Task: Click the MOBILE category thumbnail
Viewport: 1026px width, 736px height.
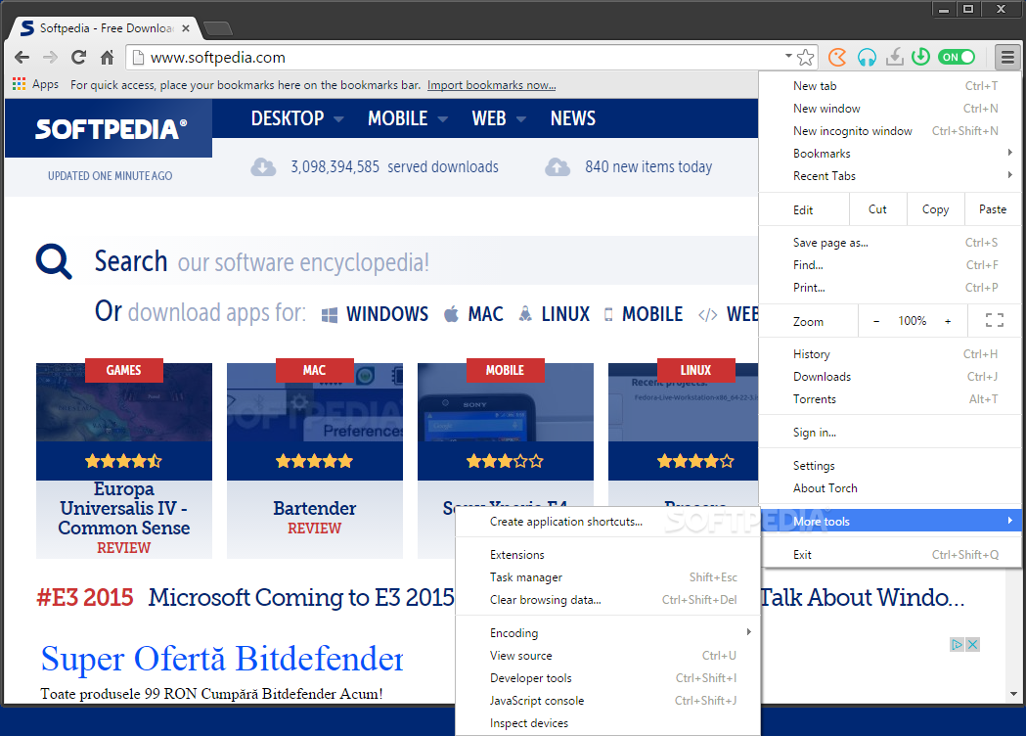Action: click(x=505, y=402)
